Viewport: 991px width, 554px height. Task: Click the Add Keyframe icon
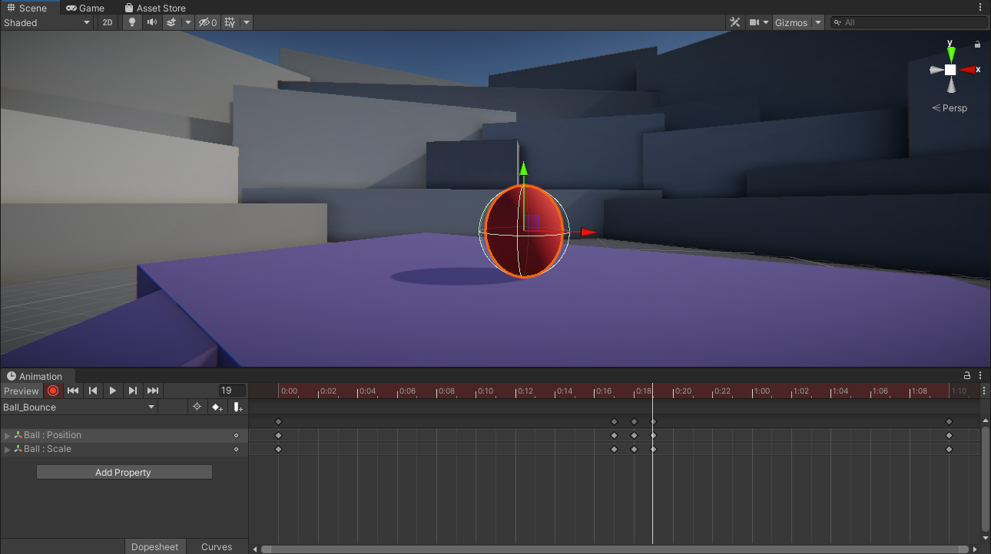[x=217, y=407]
